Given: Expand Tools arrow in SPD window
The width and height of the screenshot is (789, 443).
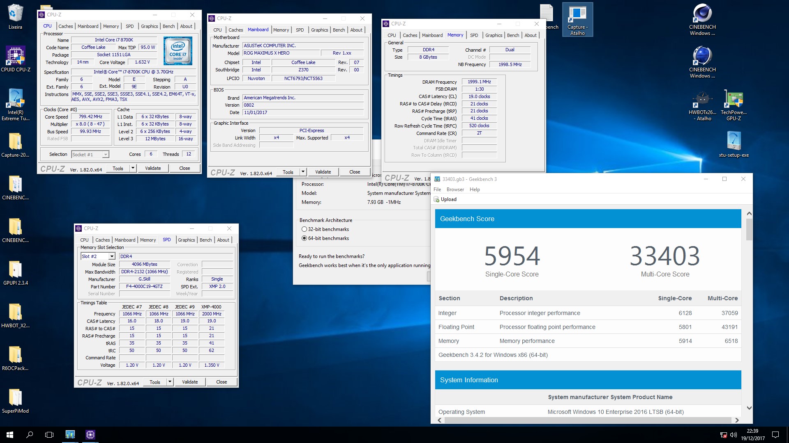Looking at the screenshot, I should [170, 382].
